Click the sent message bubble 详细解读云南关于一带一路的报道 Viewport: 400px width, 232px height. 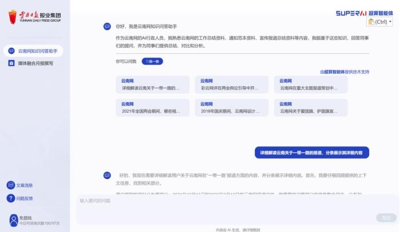(312, 153)
